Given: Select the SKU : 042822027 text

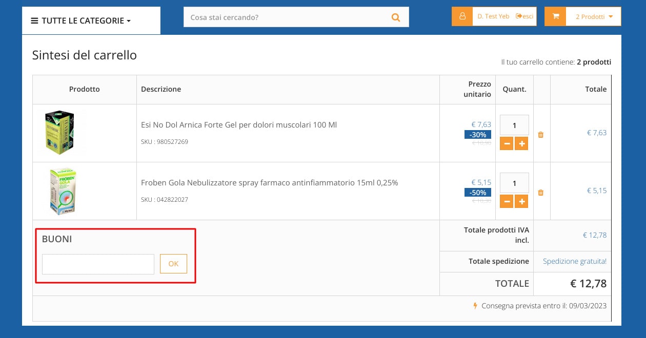Looking at the screenshot, I should (x=165, y=200).
